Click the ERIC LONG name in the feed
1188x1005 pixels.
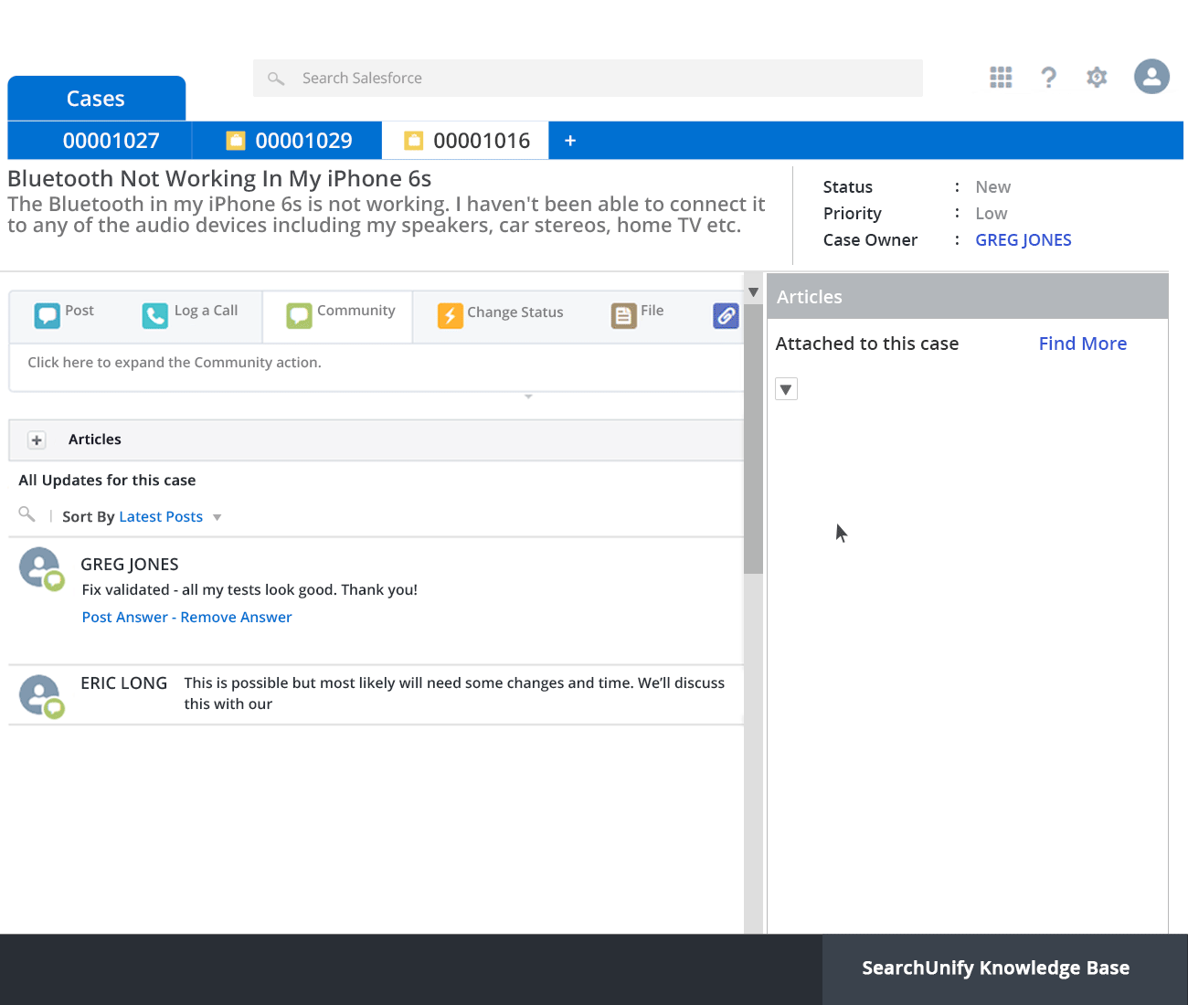pyautogui.click(x=124, y=683)
